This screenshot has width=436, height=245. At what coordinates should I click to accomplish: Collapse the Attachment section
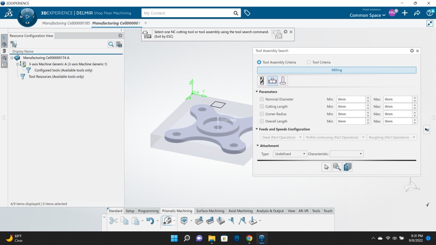(x=258, y=146)
